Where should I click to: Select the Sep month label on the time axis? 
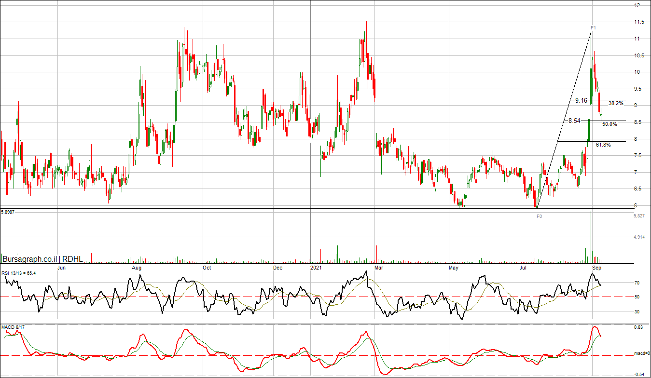pos(596,267)
